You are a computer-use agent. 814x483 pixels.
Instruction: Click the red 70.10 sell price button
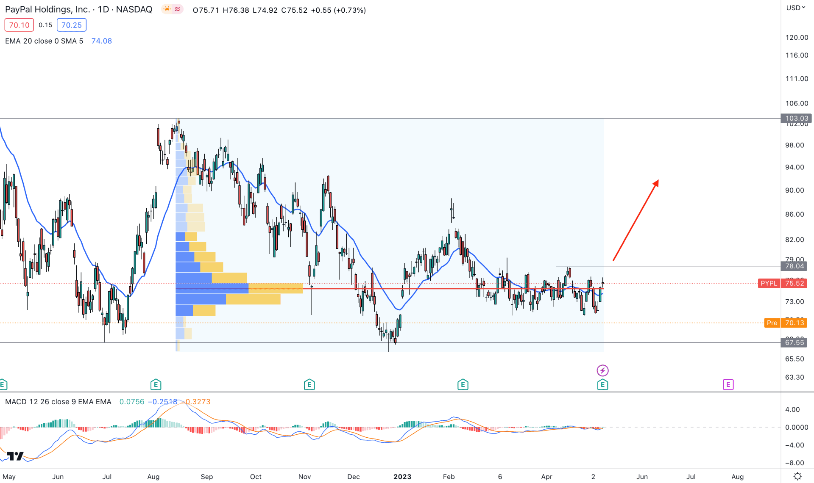tap(19, 25)
